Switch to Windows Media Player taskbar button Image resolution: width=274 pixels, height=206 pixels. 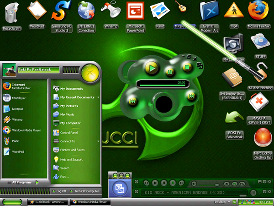[x=90, y=202]
